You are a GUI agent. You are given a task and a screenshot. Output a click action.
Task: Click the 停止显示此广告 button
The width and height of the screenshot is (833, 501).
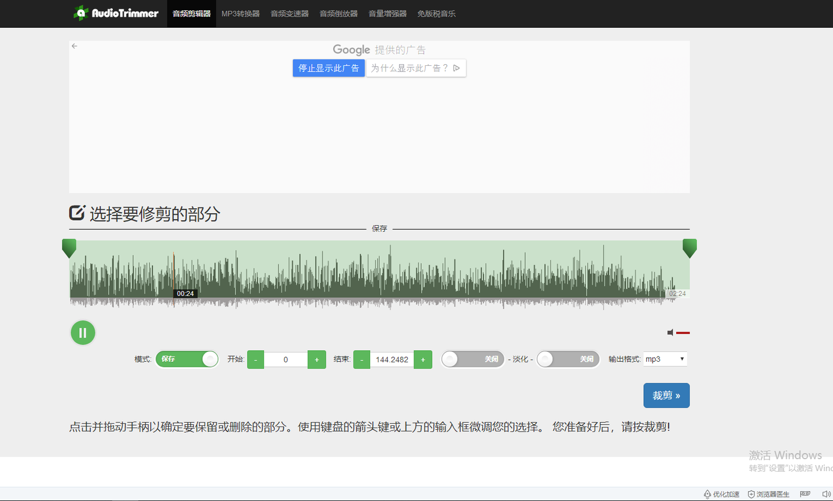(329, 68)
